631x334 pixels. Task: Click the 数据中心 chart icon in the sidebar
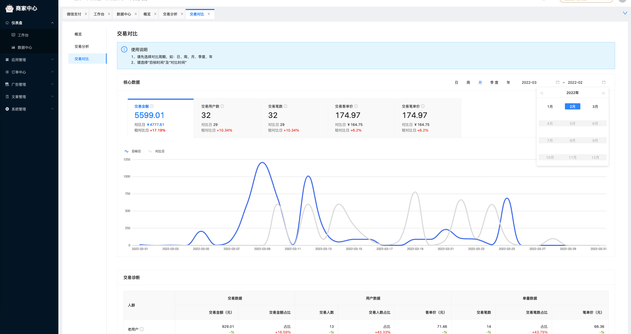13,47
